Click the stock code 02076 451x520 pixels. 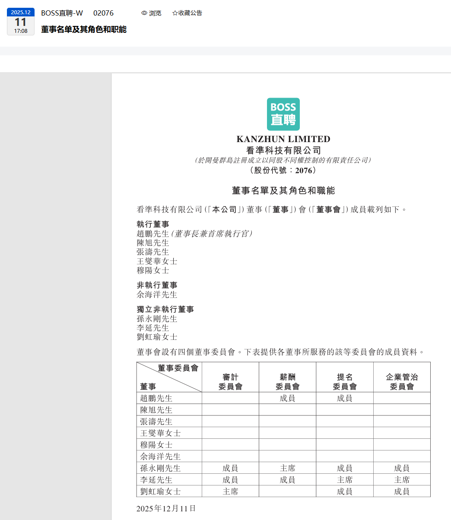coord(103,13)
